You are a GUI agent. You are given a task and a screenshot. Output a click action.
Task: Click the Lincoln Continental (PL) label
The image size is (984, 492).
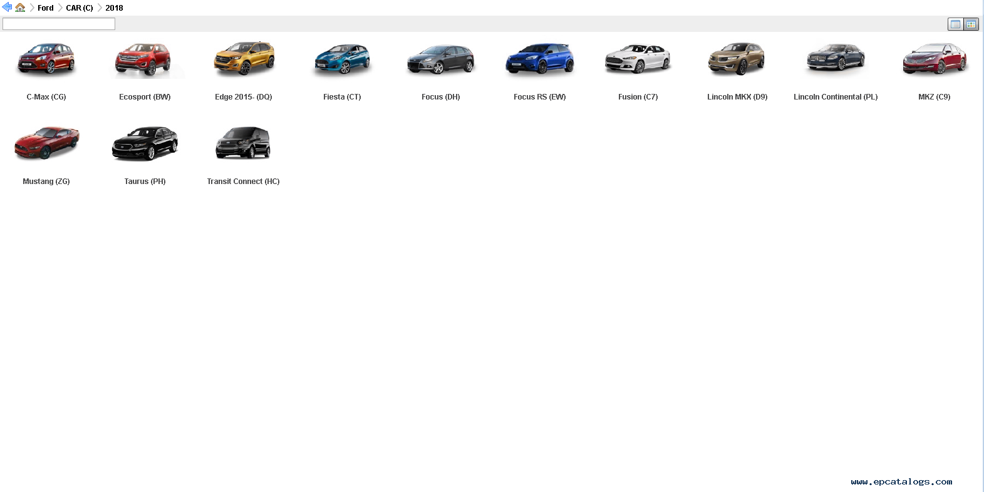(836, 97)
